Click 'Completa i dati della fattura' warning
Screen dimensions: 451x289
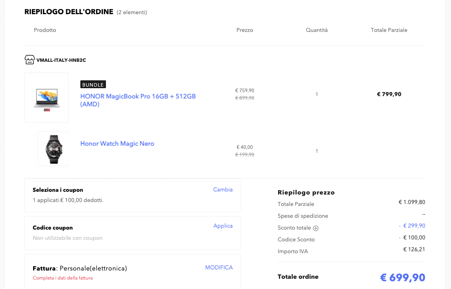click(x=63, y=278)
